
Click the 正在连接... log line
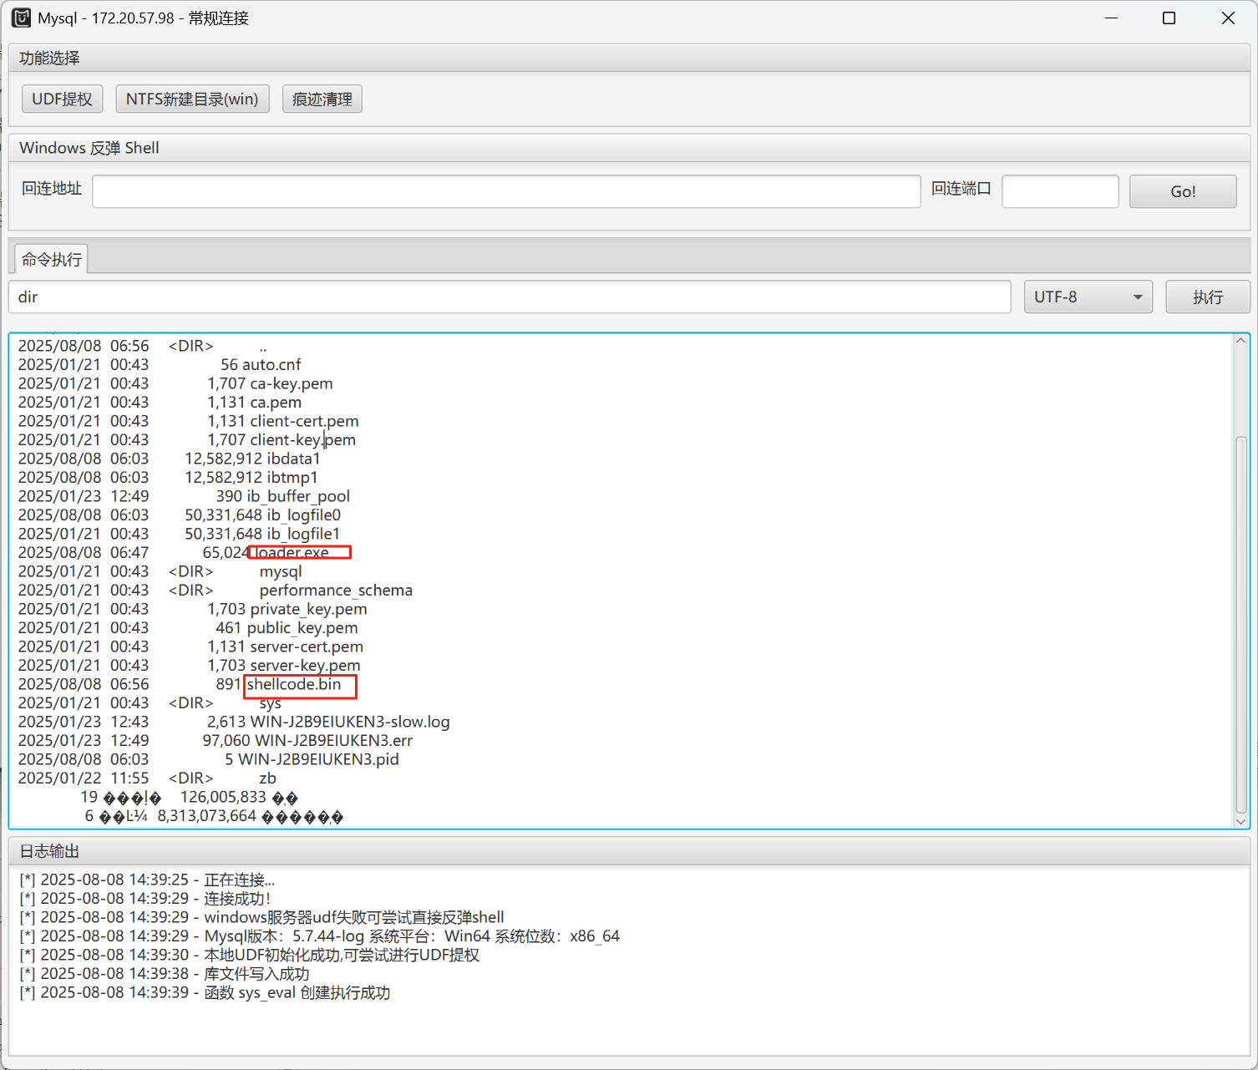147,880
